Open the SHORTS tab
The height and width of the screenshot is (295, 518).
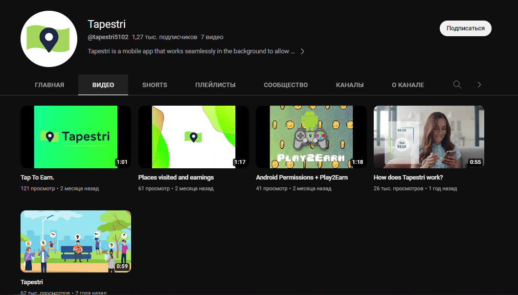(x=155, y=85)
